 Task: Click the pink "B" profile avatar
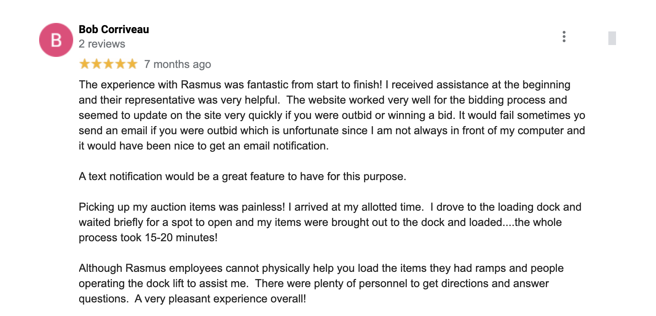click(x=56, y=40)
